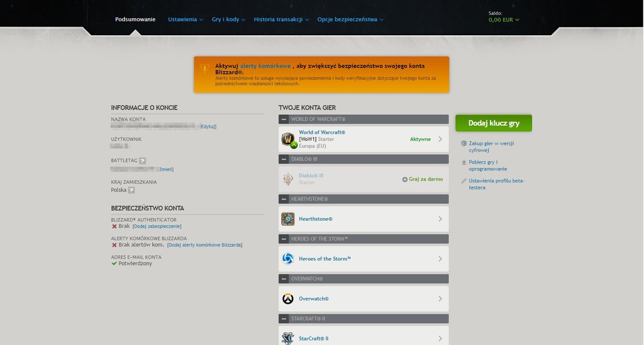Open the StarCraft II row chevron arrow
The width and height of the screenshot is (644, 345).
(x=440, y=339)
